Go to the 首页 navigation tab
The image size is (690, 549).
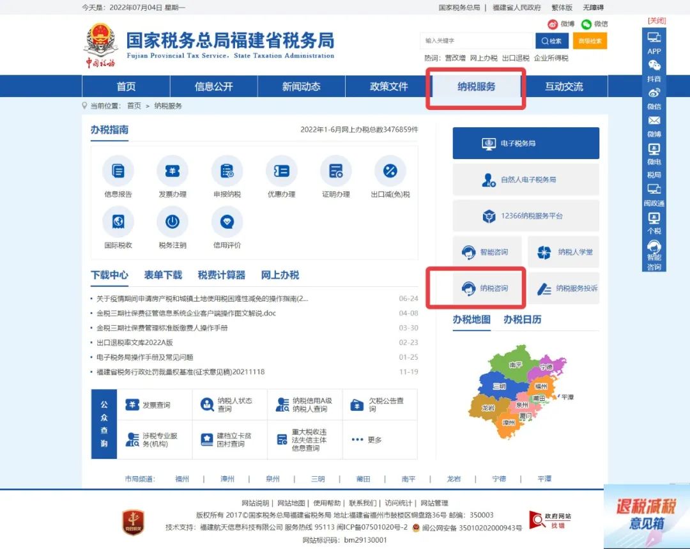click(x=126, y=86)
